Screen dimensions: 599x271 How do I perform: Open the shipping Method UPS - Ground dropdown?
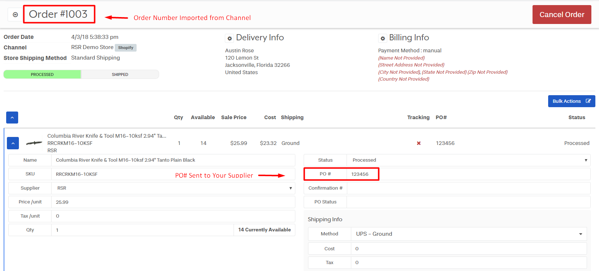point(469,234)
